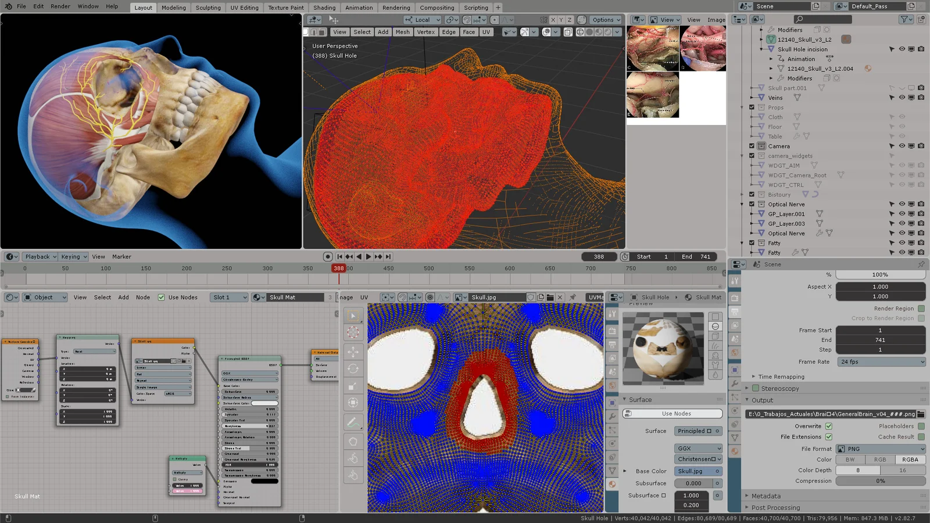Hide Veins object with its eye icon

[902, 98]
